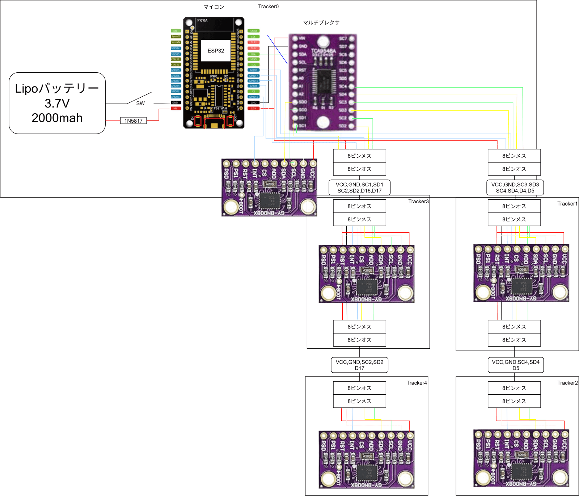
Task: Select the マイコン heading text
Action: tap(214, 7)
